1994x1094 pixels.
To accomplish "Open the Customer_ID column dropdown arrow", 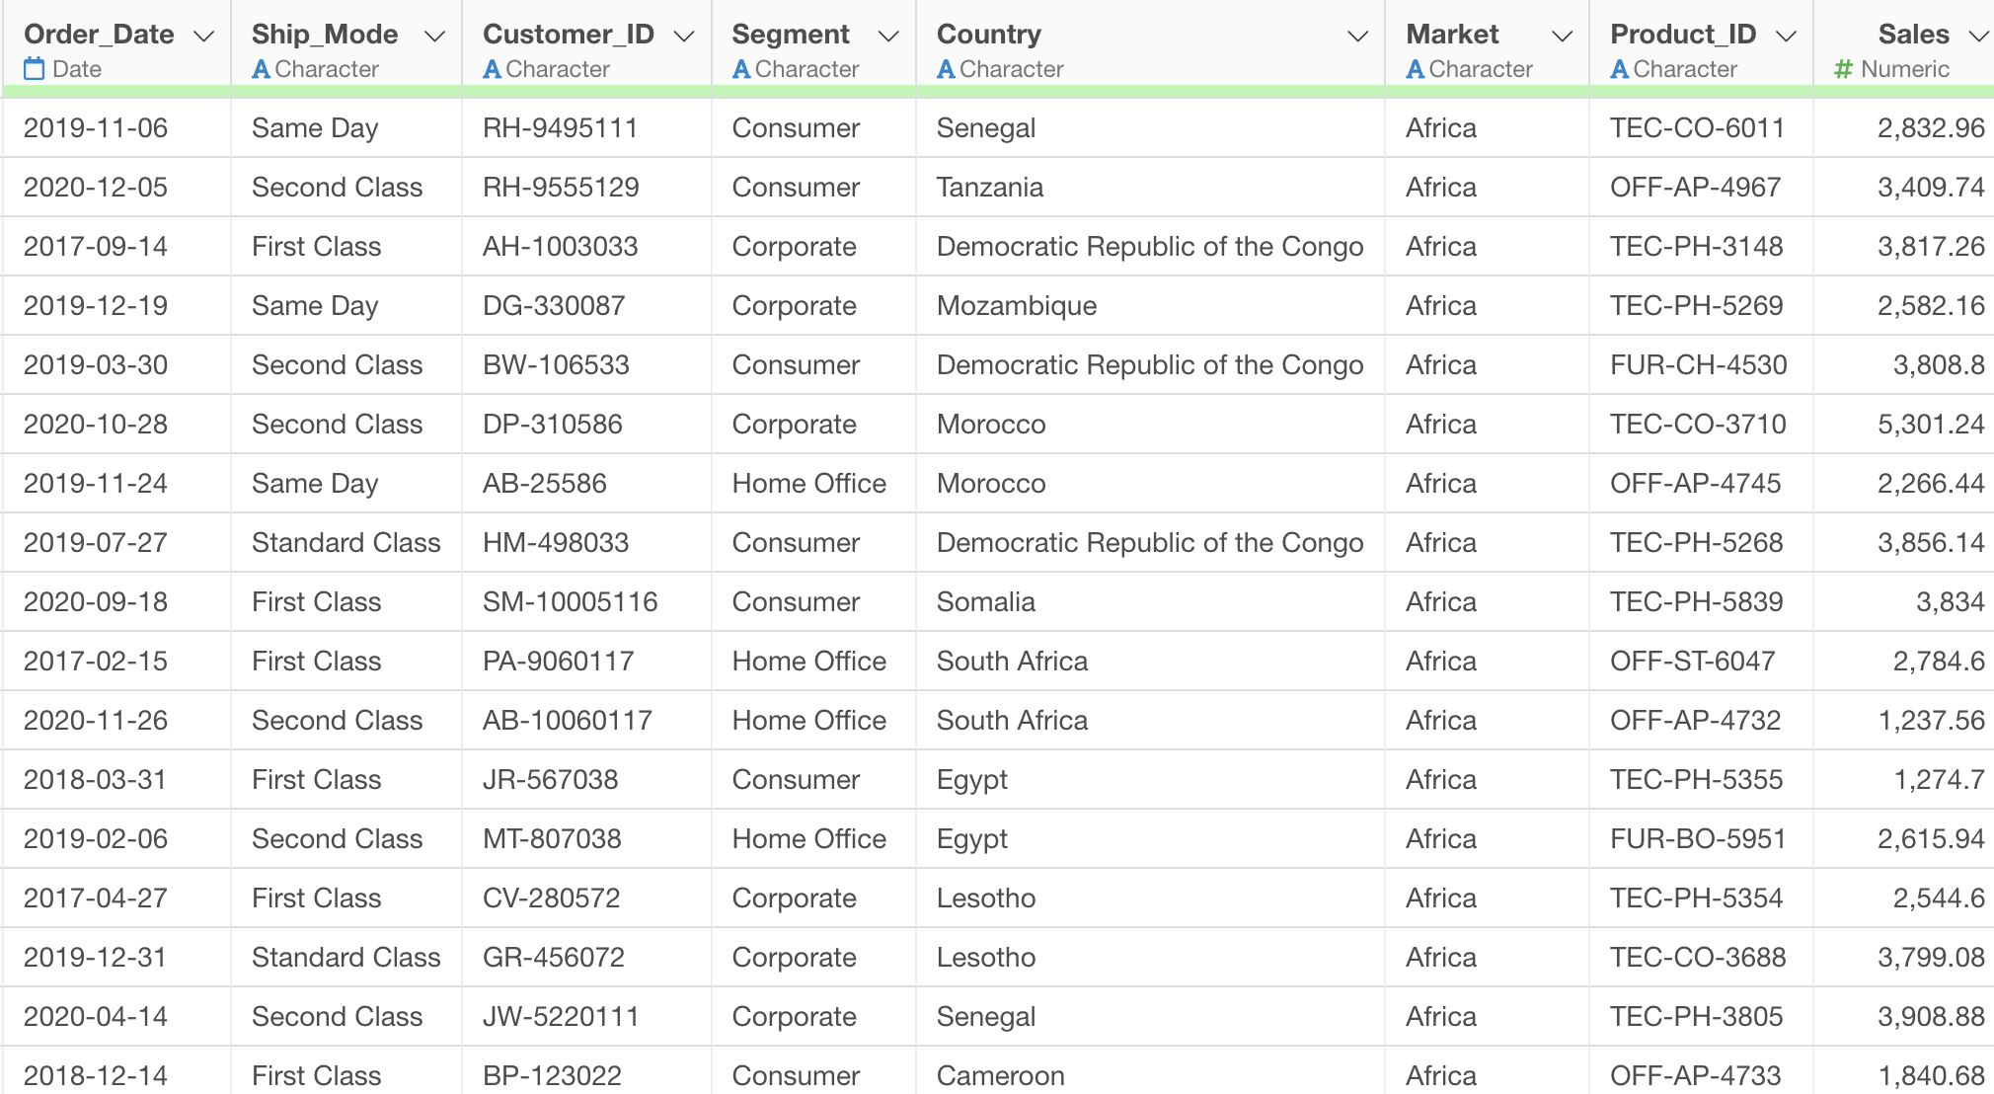I will (684, 37).
